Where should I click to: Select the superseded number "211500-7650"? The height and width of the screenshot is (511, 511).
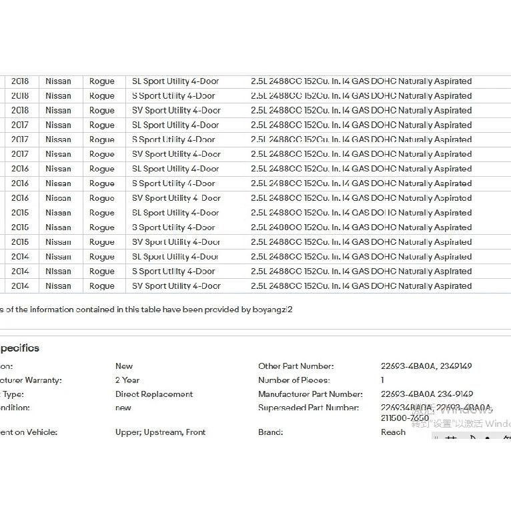pos(405,418)
